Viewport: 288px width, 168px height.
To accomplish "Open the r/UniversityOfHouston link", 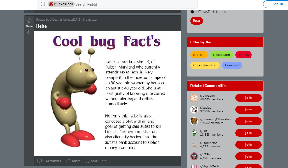I will 215,119.
